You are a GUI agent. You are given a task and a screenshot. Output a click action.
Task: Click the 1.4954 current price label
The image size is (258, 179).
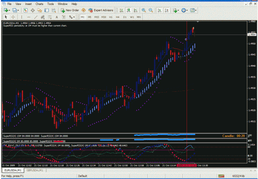coord(252,35)
